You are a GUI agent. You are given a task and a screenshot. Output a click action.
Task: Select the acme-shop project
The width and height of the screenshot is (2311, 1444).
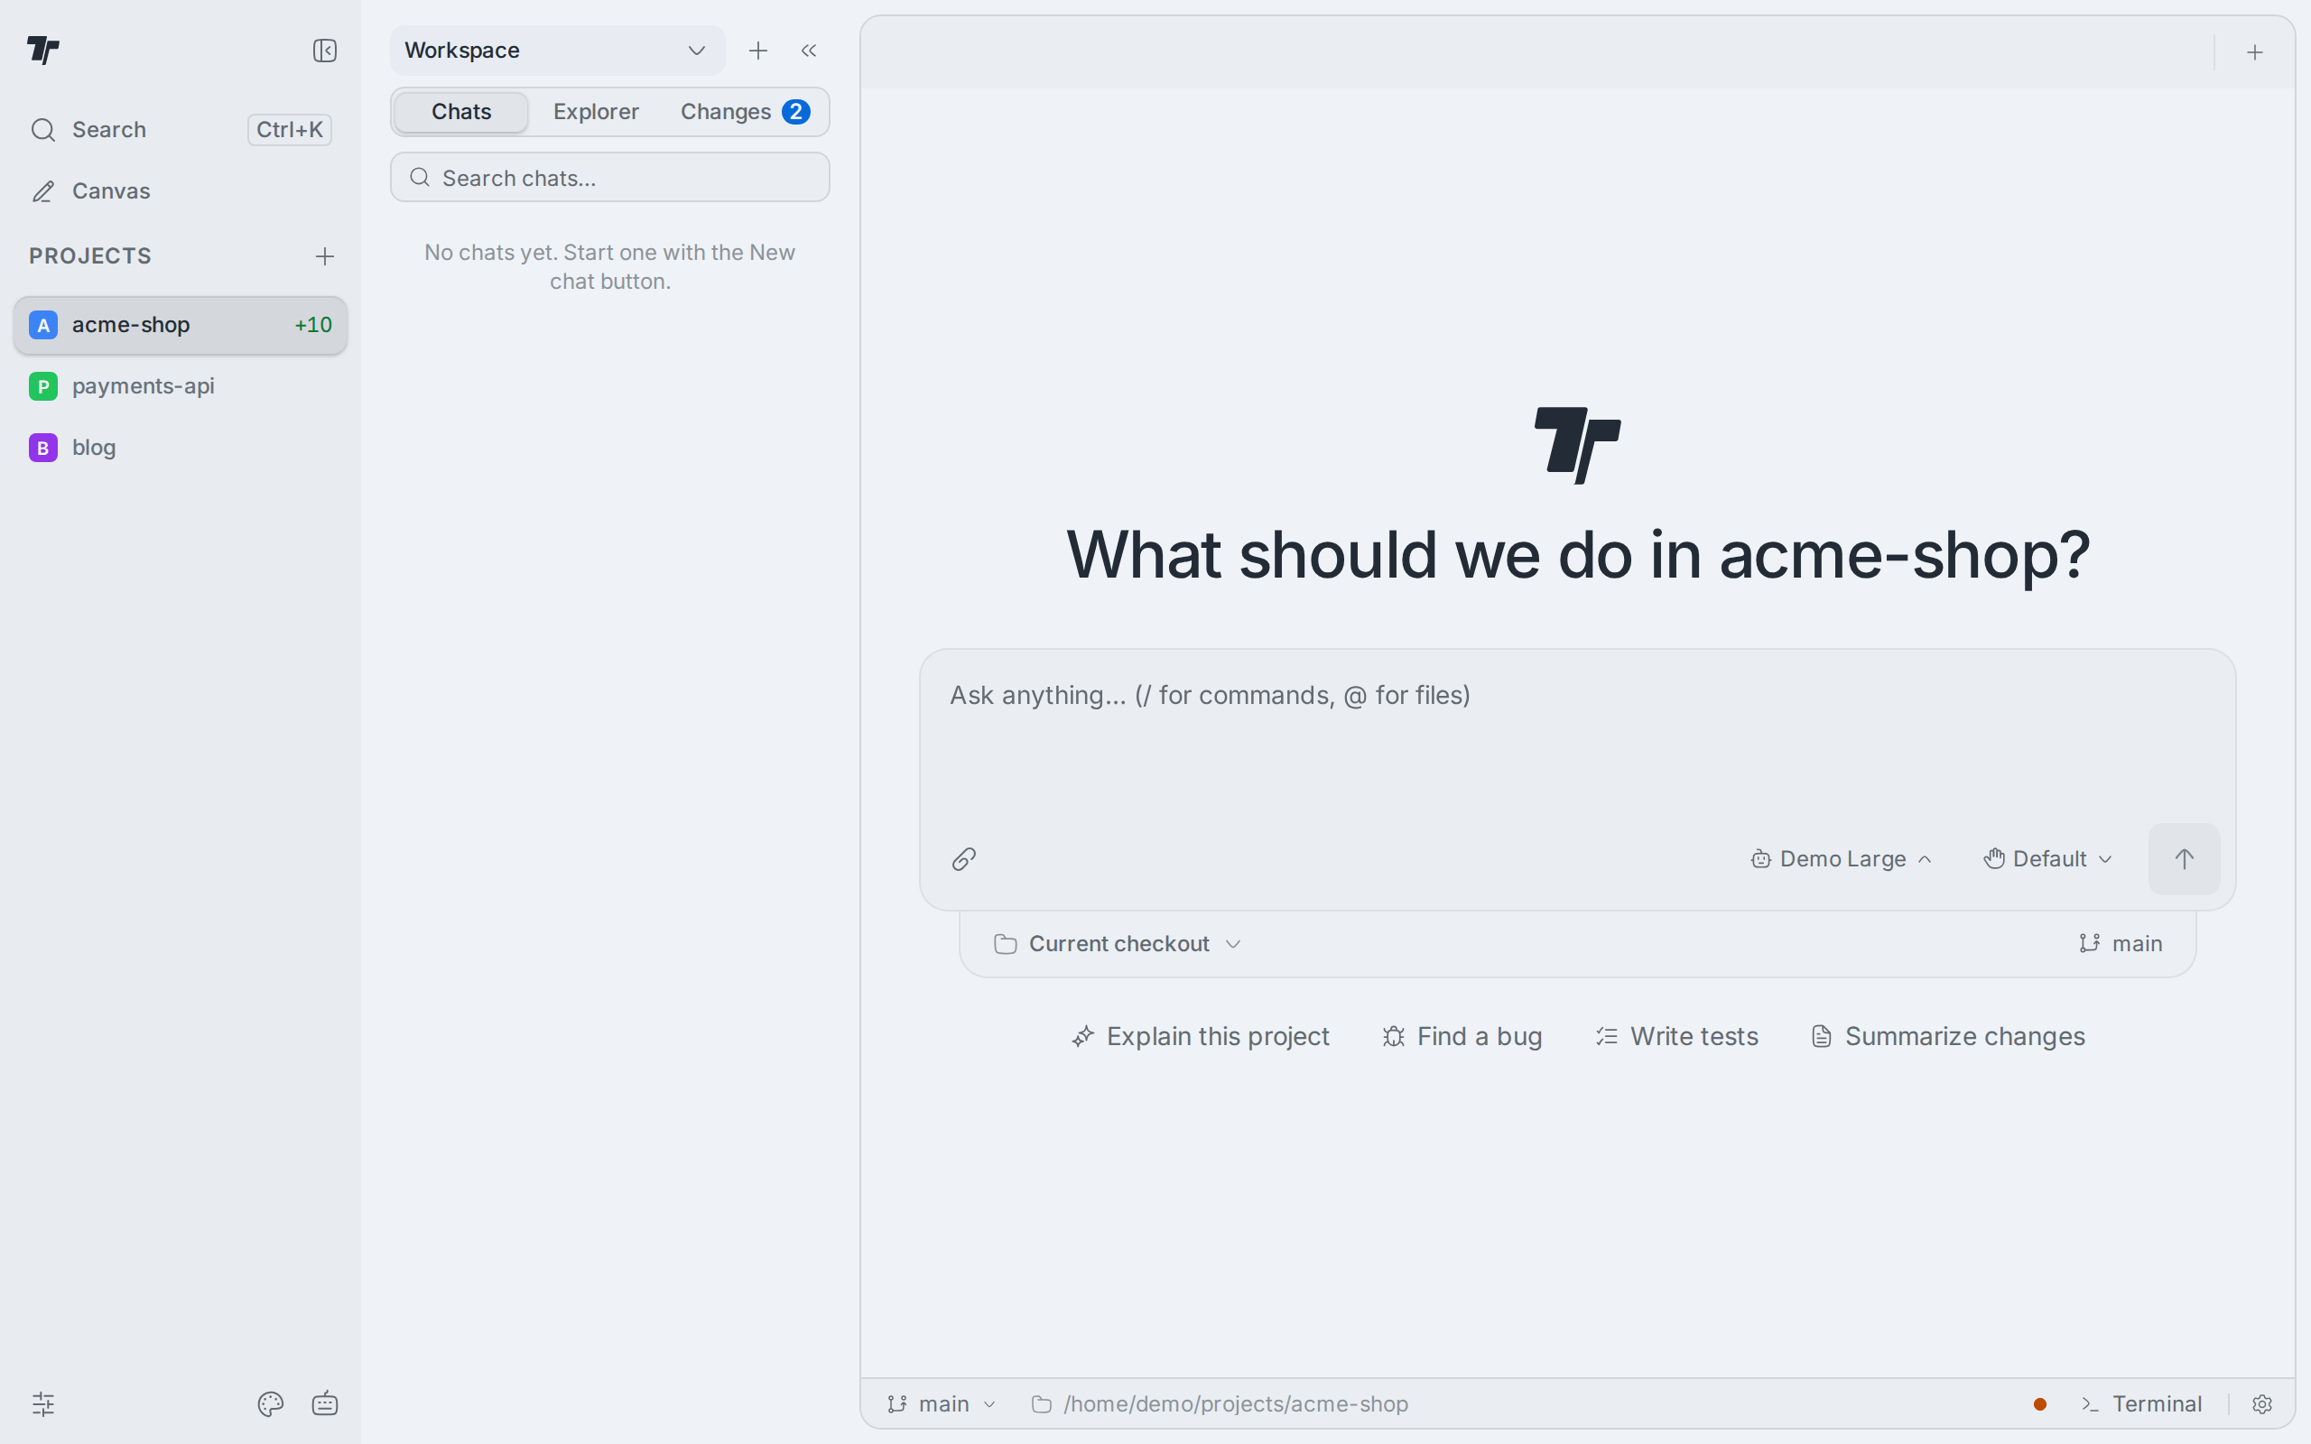tap(181, 325)
